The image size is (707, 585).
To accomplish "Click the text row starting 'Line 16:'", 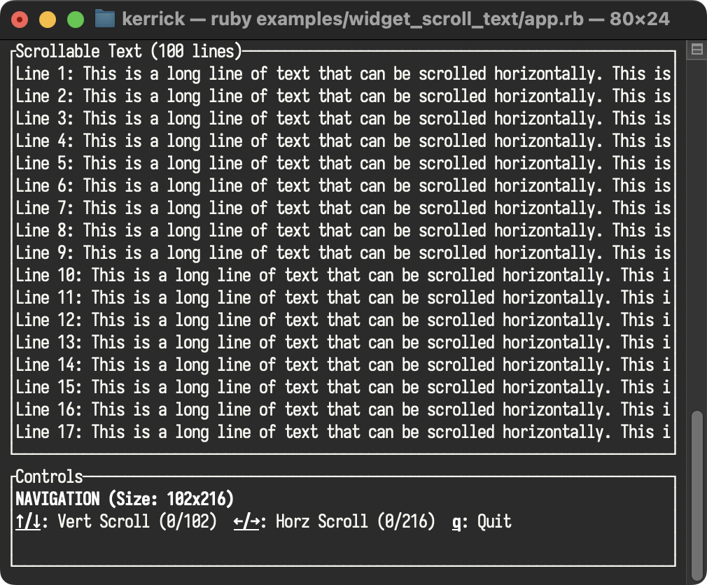I will pyautogui.click(x=343, y=409).
